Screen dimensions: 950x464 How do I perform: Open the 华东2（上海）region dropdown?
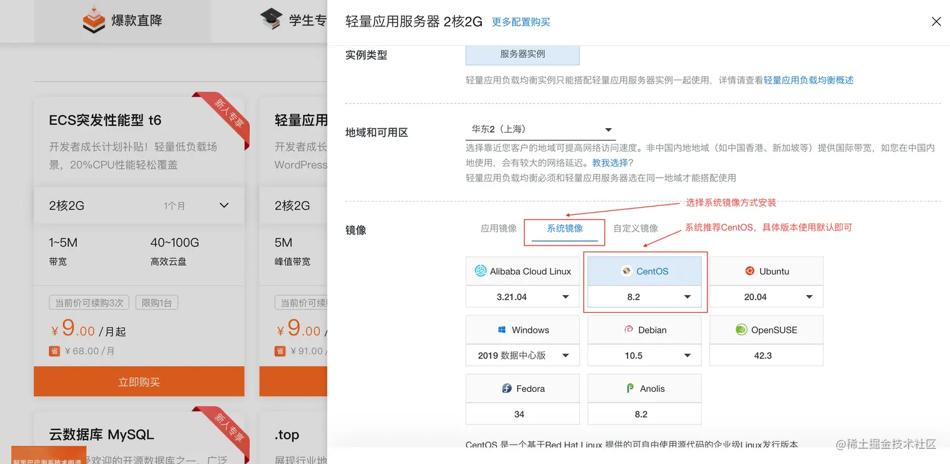pos(540,129)
